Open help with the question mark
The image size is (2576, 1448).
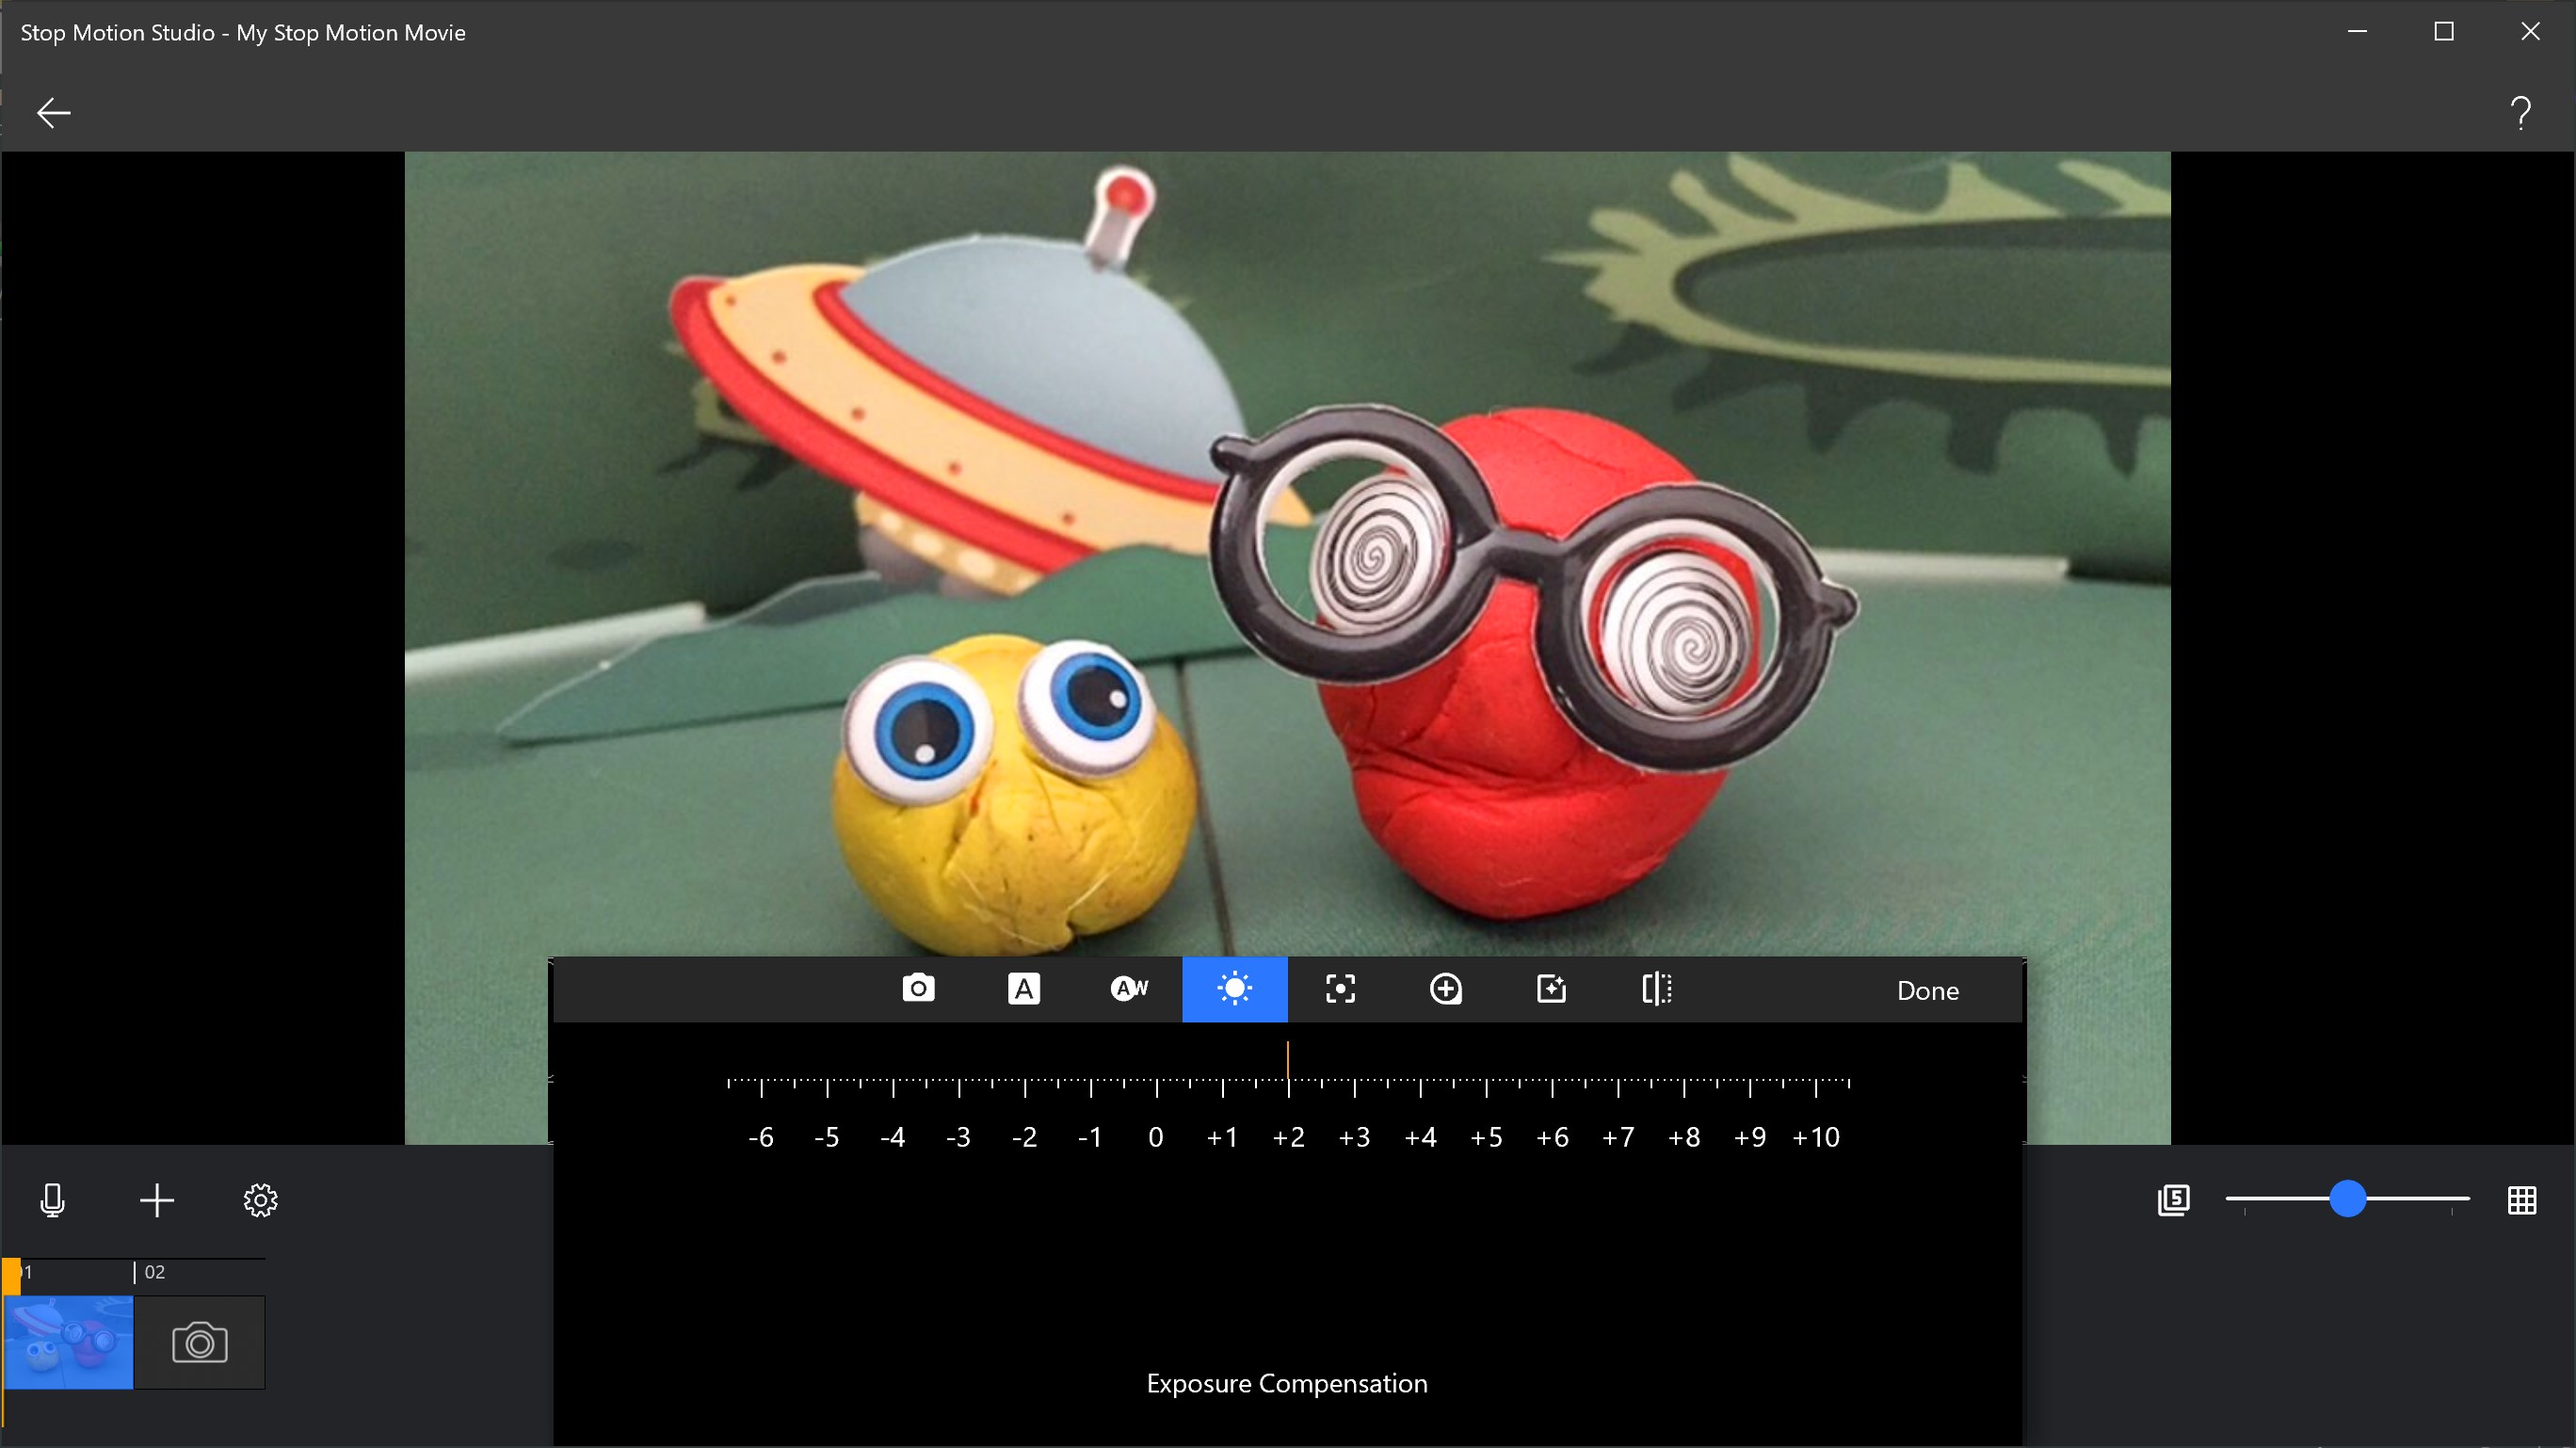[x=2520, y=112]
